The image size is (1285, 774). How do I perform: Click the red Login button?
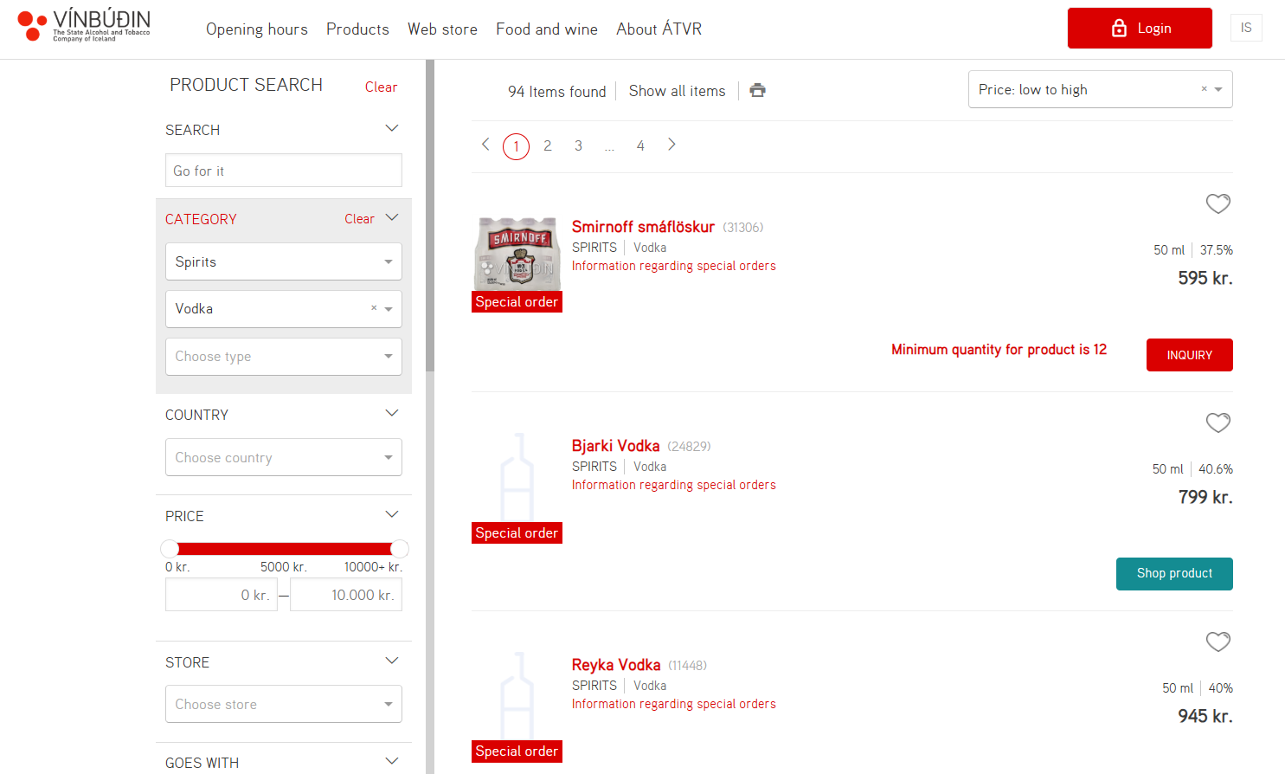pyautogui.click(x=1139, y=29)
